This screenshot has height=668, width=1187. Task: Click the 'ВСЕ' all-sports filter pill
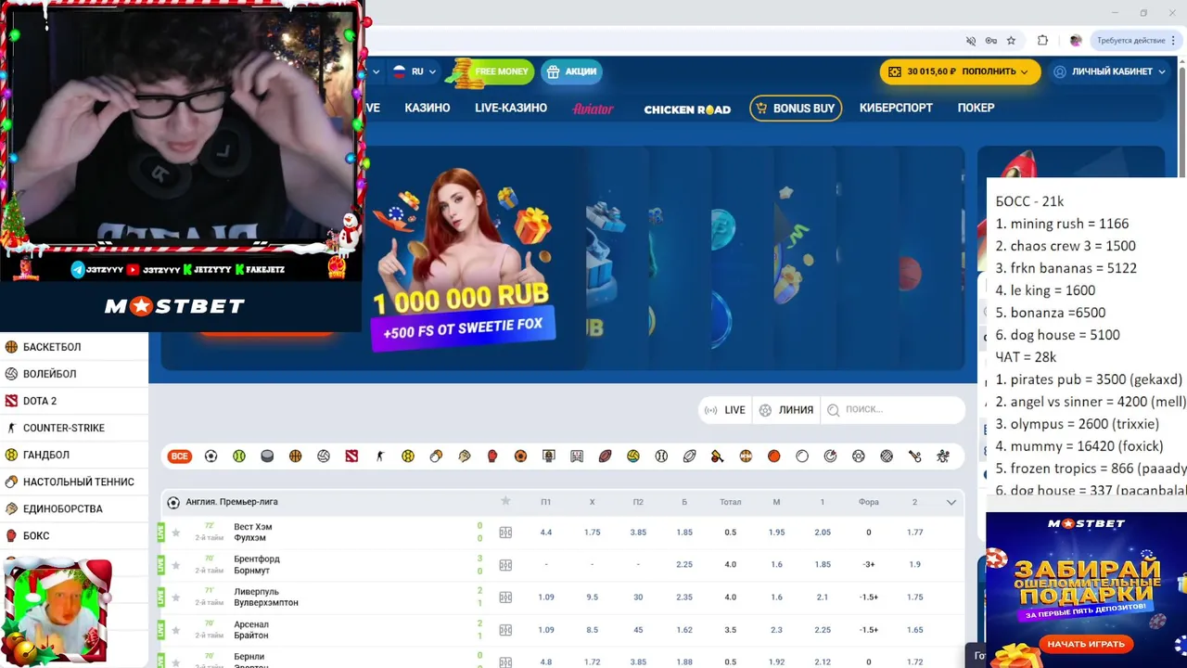(x=180, y=456)
